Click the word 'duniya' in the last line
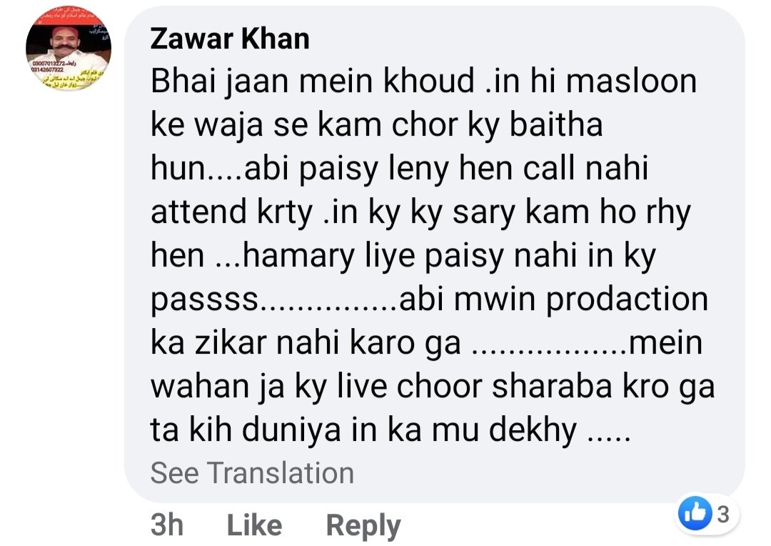The width and height of the screenshot is (771, 546). (291, 430)
